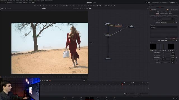Image resolution: width=179 pixels, height=100 pixels.
Task: Click stop tracking button in Inspector
Action: point(164,16)
